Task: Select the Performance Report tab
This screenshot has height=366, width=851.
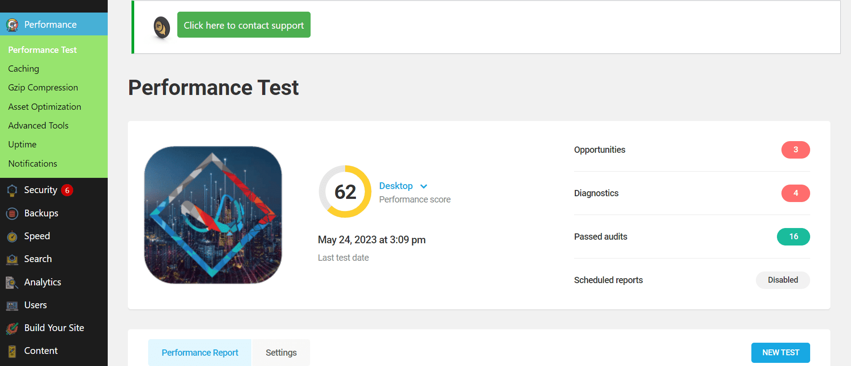Action: [200, 353]
